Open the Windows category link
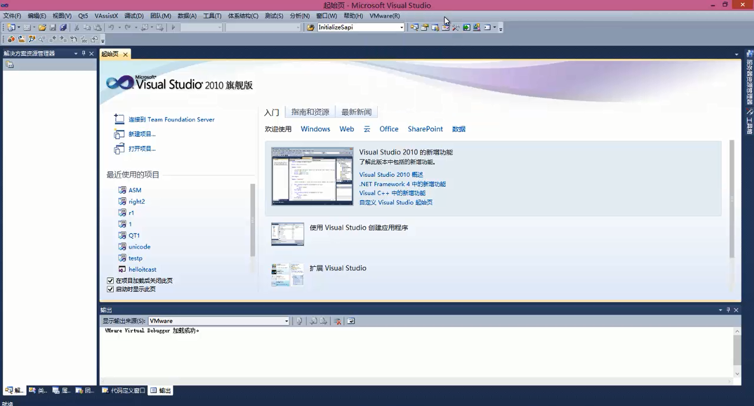This screenshot has width=754, height=406. pyautogui.click(x=315, y=129)
